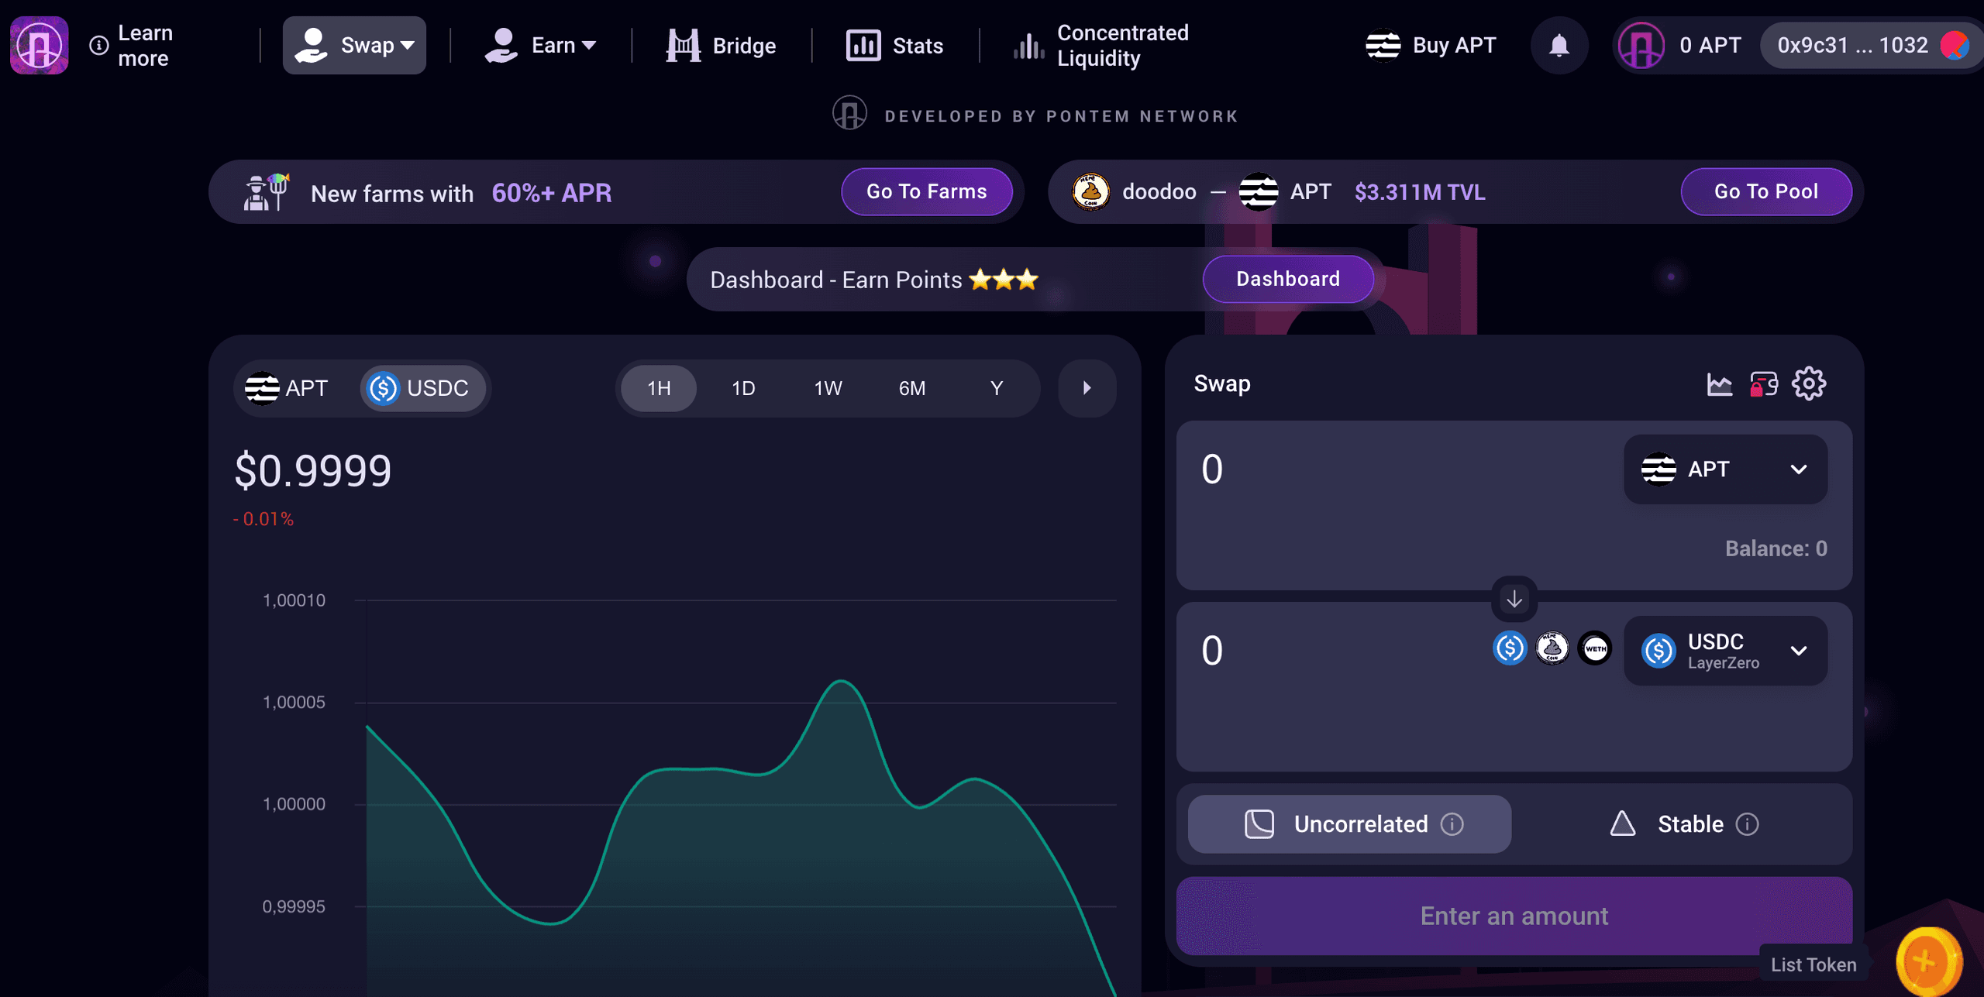This screenshot has height=997, width=1984.
Task: Open the Earn dropdown menu
Action: point(541,45)
